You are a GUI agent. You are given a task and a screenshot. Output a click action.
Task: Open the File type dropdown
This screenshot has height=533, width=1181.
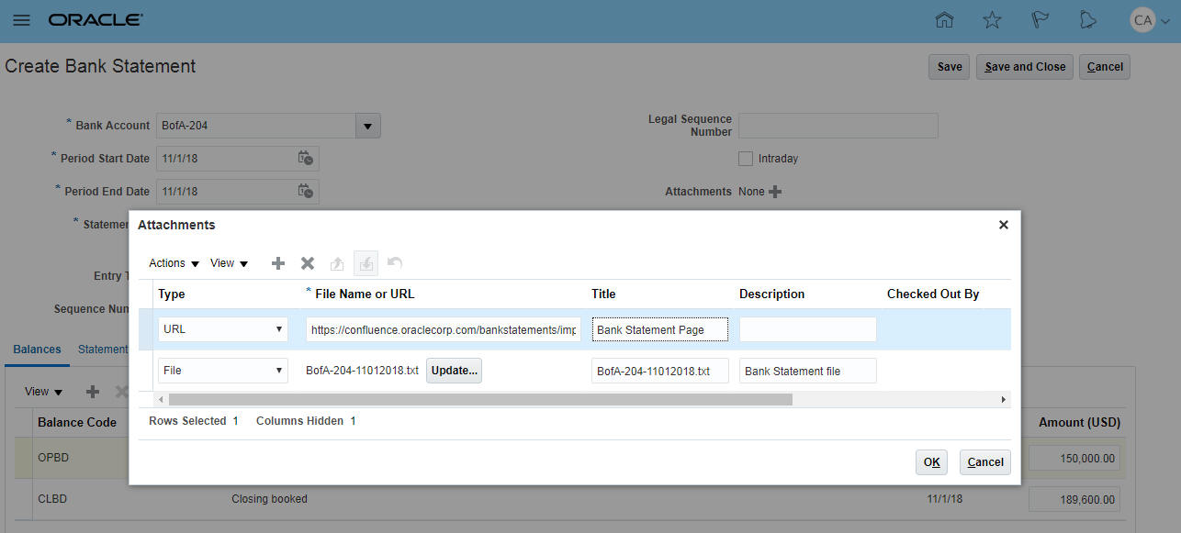223,371
